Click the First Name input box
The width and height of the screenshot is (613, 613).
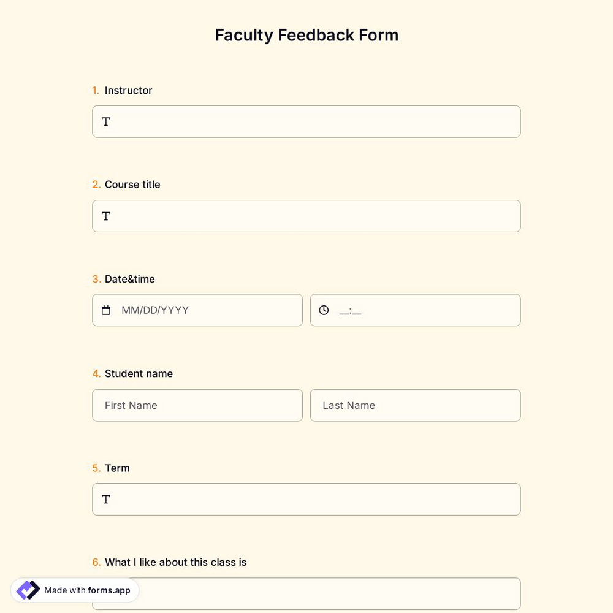point(197,405)
